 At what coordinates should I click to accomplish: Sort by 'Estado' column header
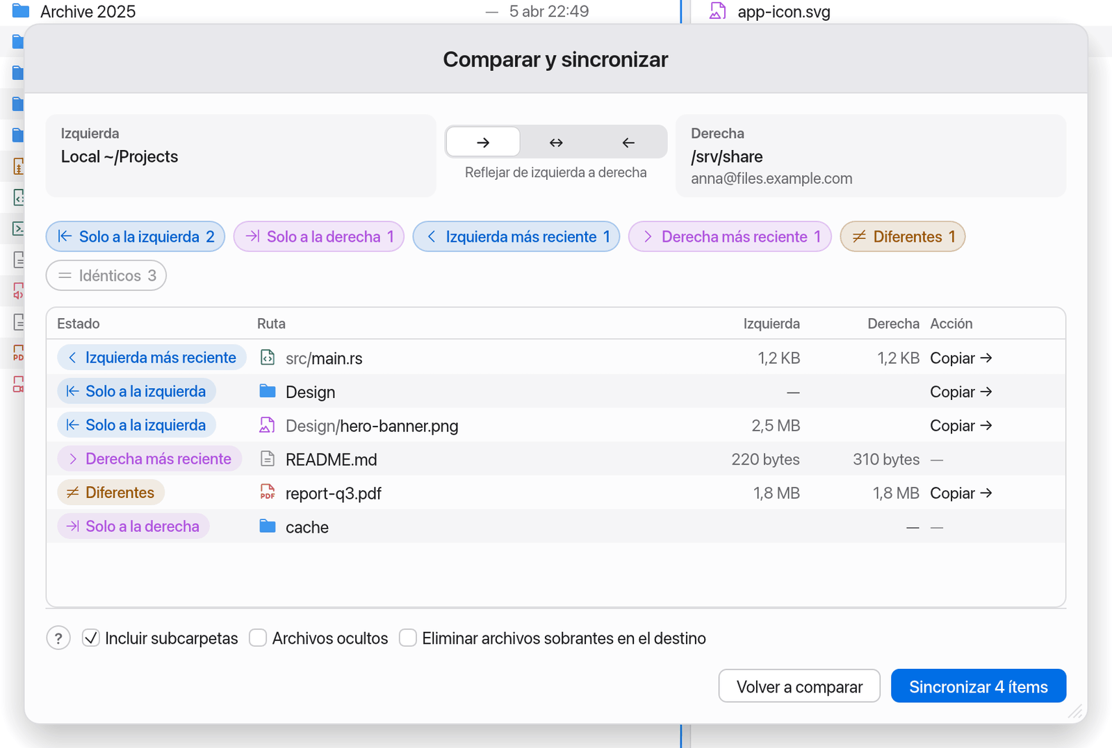pos(79,324)
